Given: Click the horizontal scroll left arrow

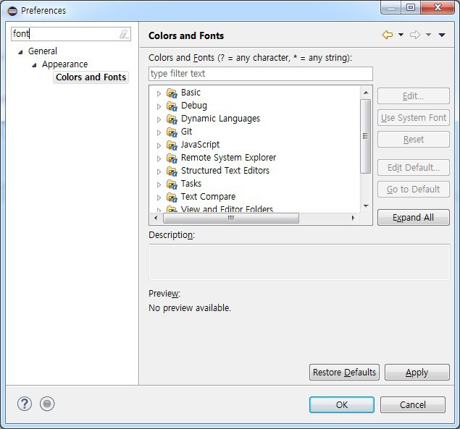Looking at the screenshot, I should click(x=156, y=218).
